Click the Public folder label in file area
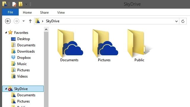Screen dimensions: 190x107 point(139,60)
